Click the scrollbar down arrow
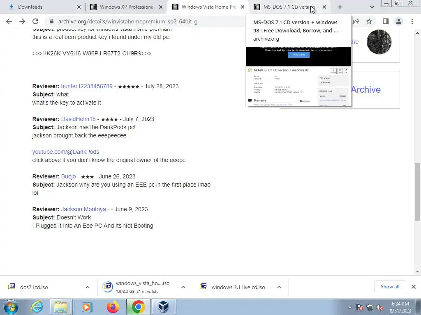 point(418,272)
